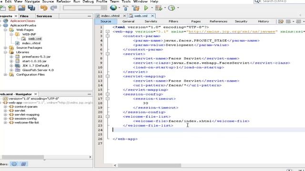Click the New Project toolbar icon
305x171 pixels.
click(x=11, y=8)
